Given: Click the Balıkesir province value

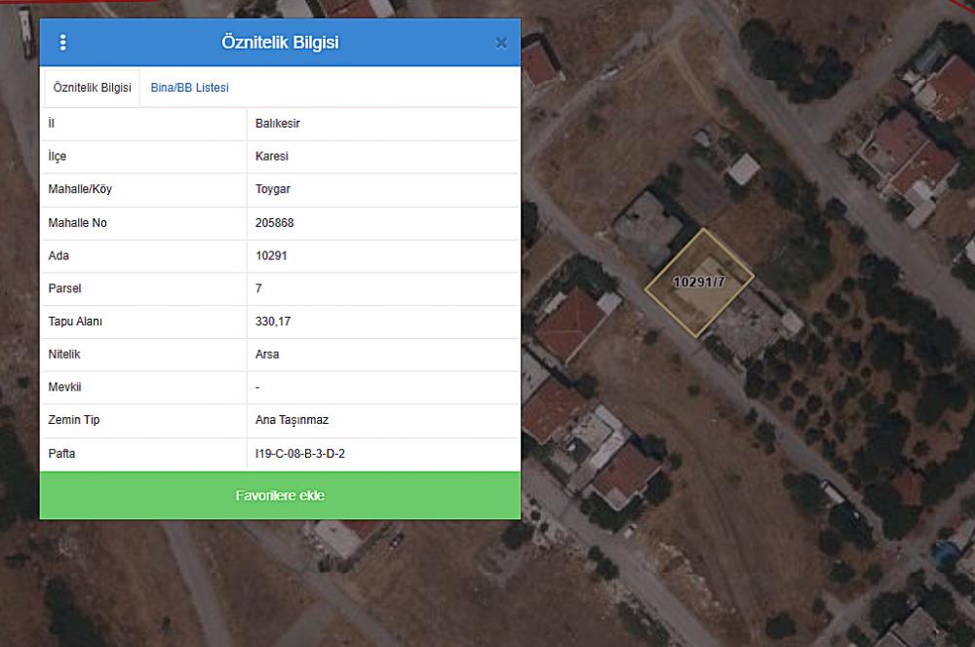Looking at the screenshot, I should (x=277, y=123).
